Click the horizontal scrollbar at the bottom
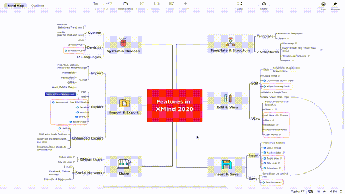Screen dimensions: 345x194 pos(165,187)
